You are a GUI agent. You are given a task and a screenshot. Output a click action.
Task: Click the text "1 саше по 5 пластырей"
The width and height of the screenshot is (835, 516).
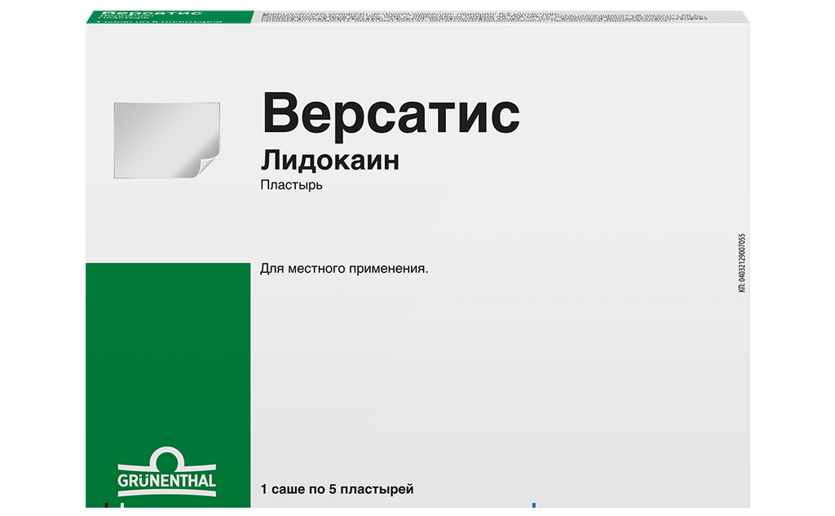337,489
